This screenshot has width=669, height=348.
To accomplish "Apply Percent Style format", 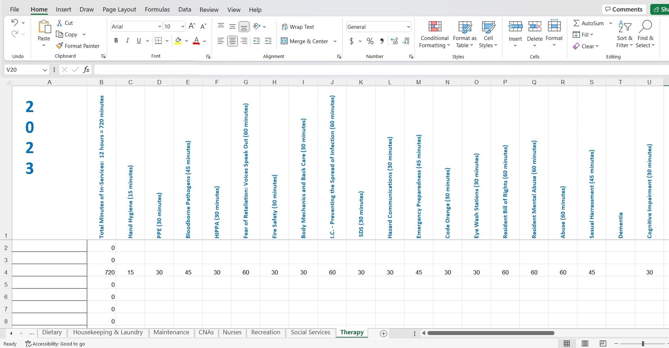I will click(370, 41).
